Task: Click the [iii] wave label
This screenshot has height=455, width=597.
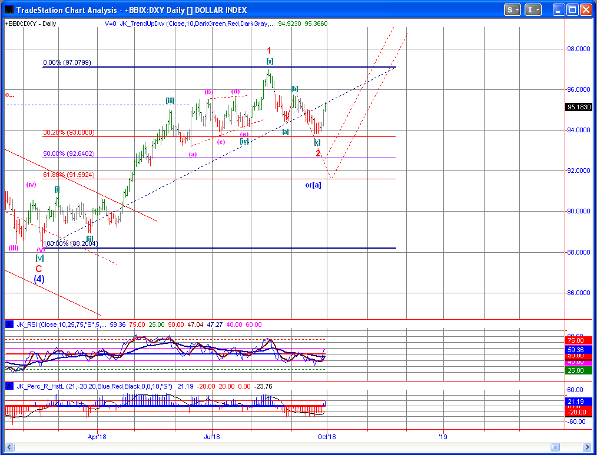Action: 170,101
